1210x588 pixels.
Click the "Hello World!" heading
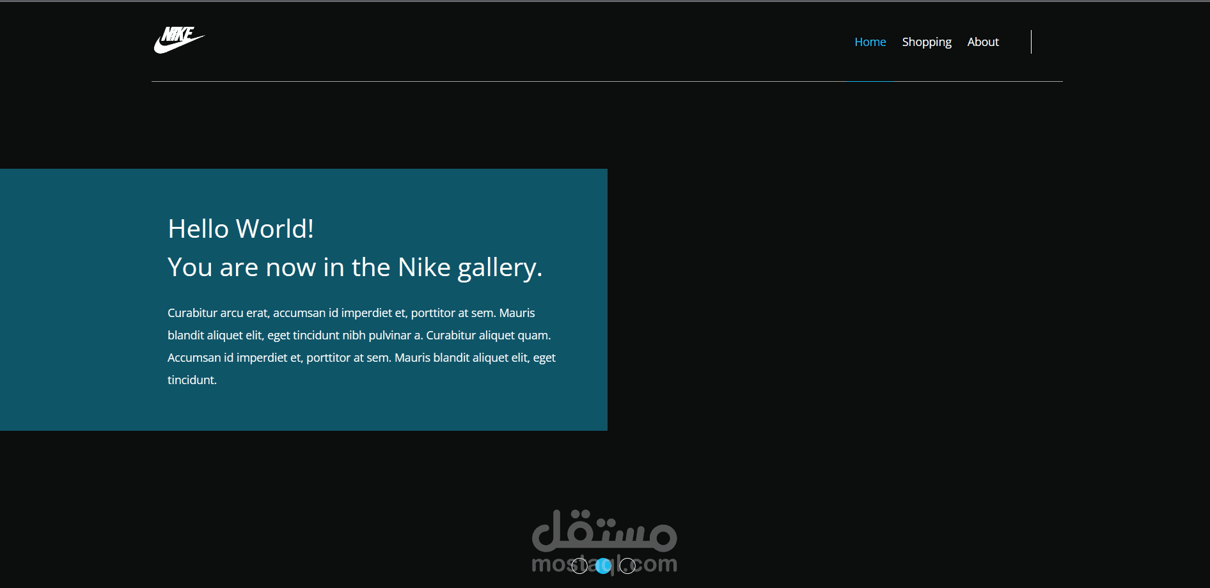240,229
